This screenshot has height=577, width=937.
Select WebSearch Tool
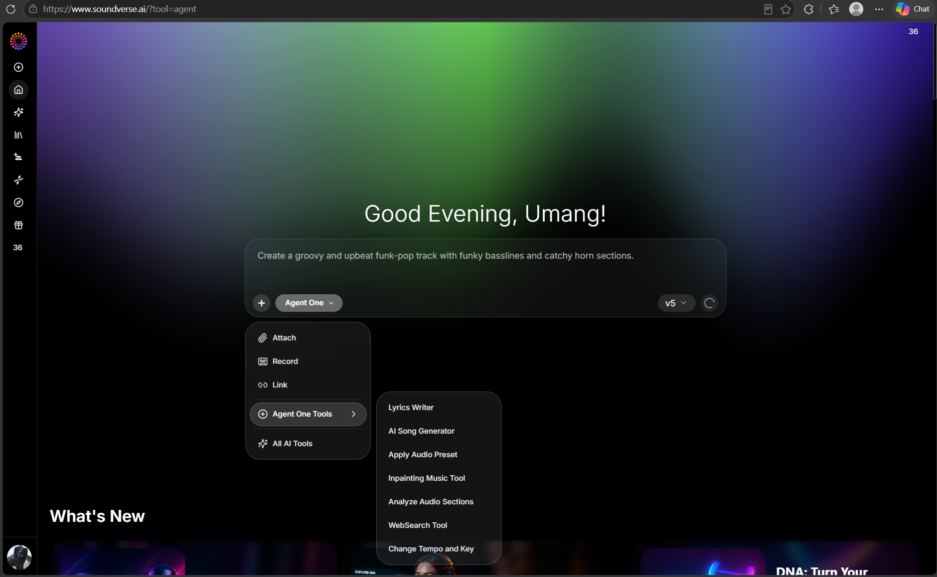[x=438, y=525]
